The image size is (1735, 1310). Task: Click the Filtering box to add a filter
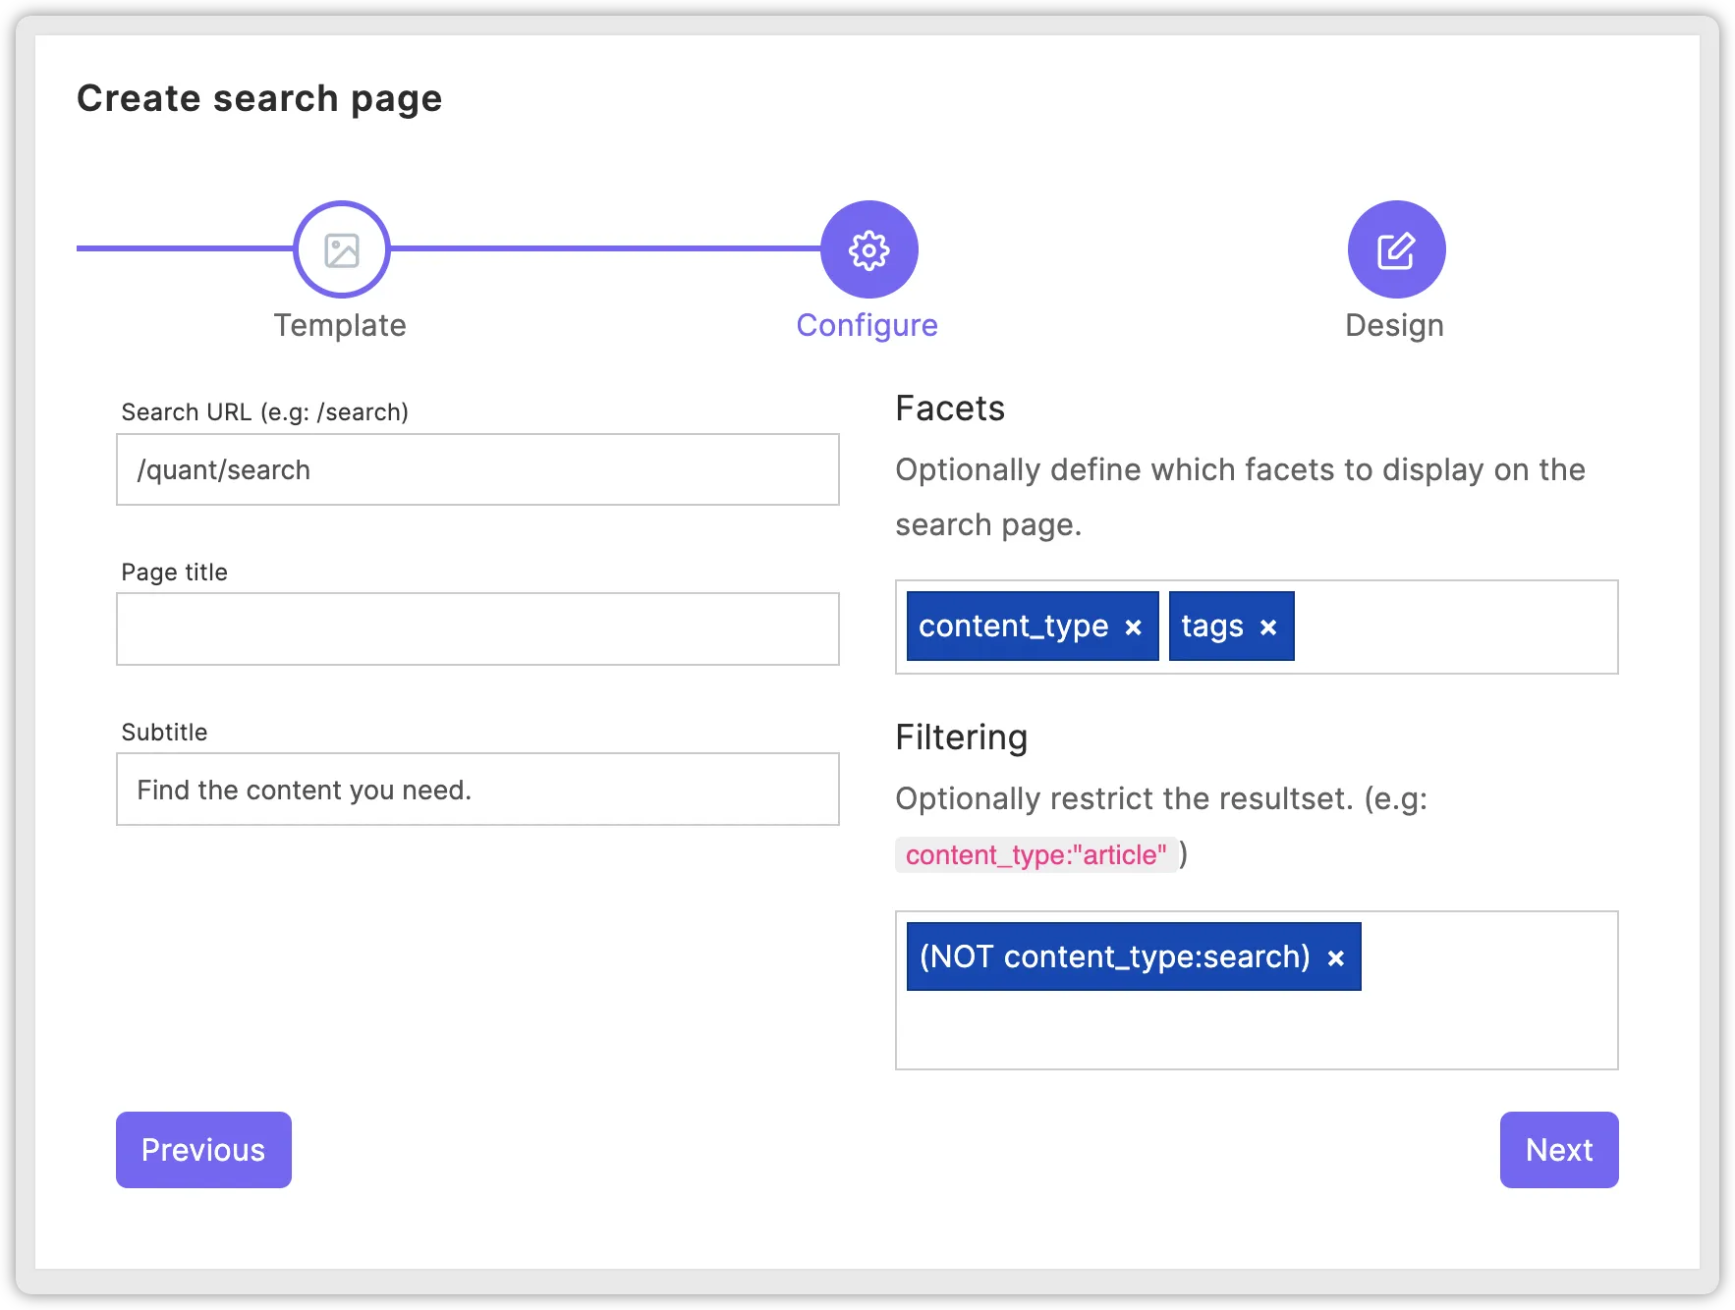tap(1258, 1031)
